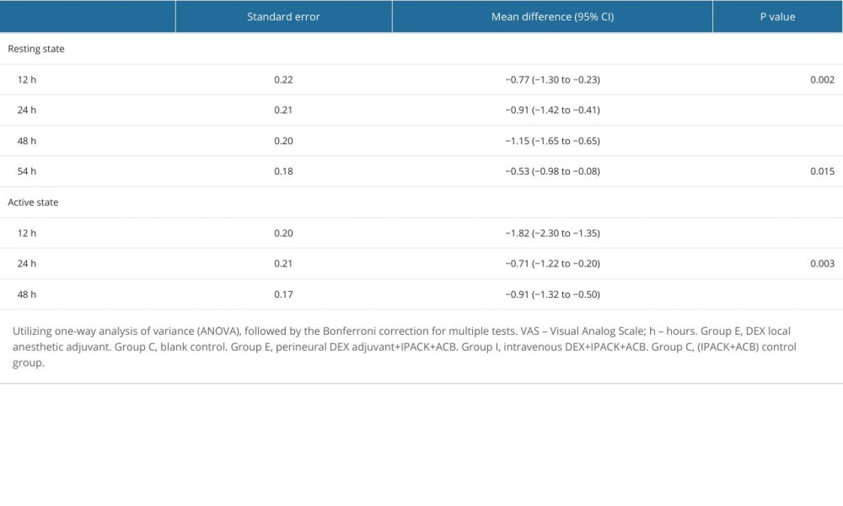Select the "P value" column header
Image resolution: width=843 pixels, height=506 pixels.
pos(777,17)
